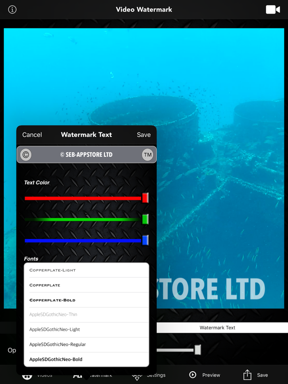The image size is (288, 384).
Task: Choose the Copperplate-Light font
Action: coord(86,270)
